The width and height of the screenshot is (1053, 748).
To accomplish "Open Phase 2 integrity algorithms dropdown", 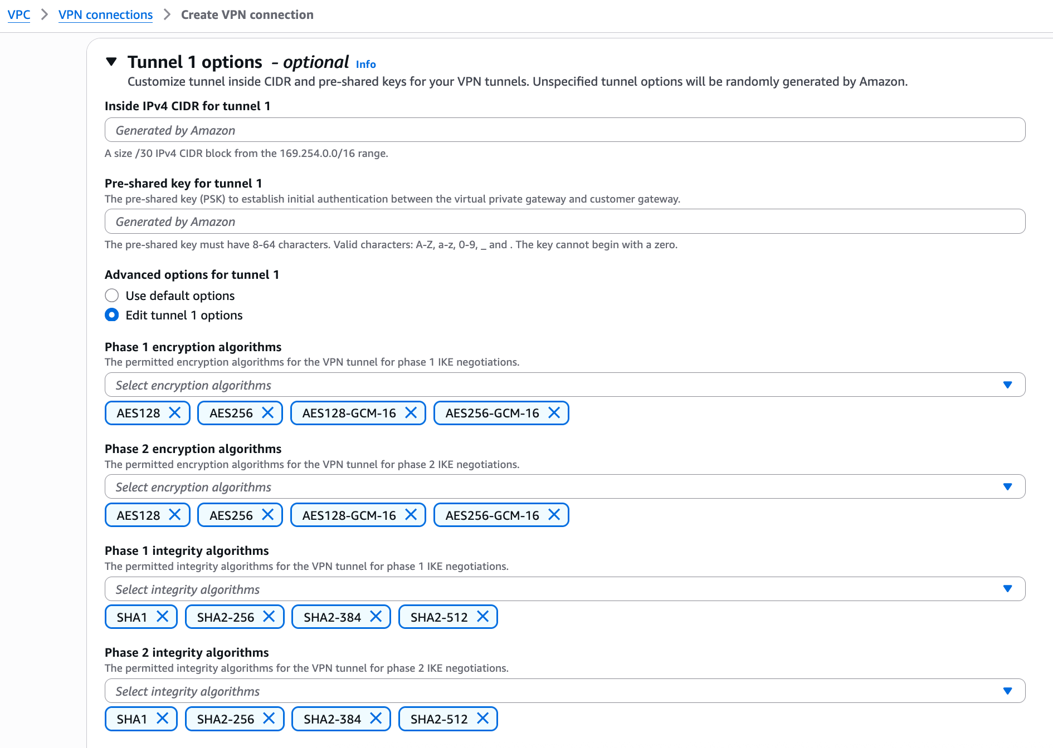I will 564,691.
